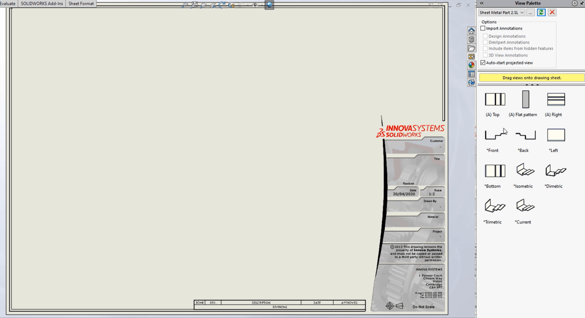Image resolution: width=585 pixels, height=318 pixels.
Task: Click the Hide/Show Items eye icon
Action: tap(255, 5)
